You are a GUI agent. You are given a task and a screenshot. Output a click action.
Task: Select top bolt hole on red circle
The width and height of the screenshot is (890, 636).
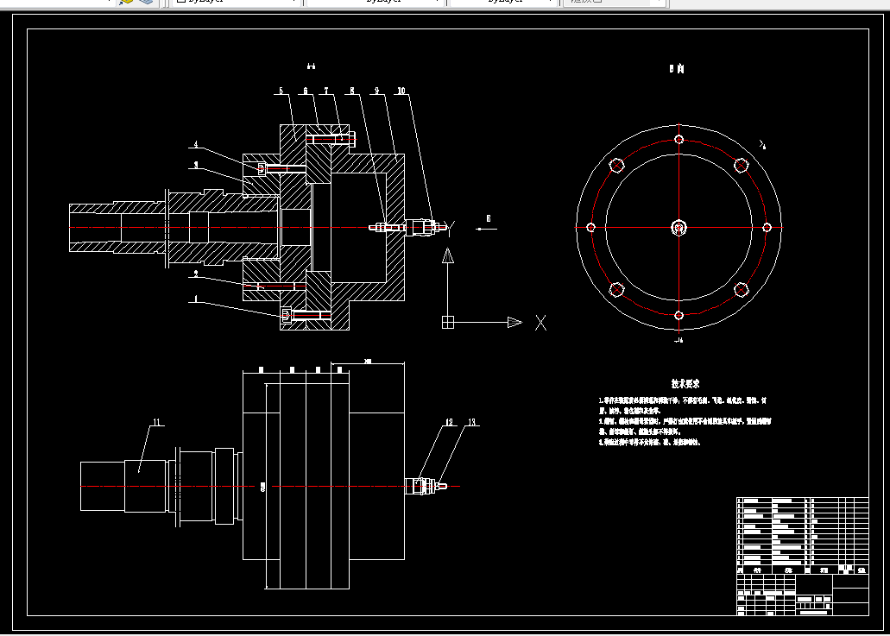[x=679, y=140]
